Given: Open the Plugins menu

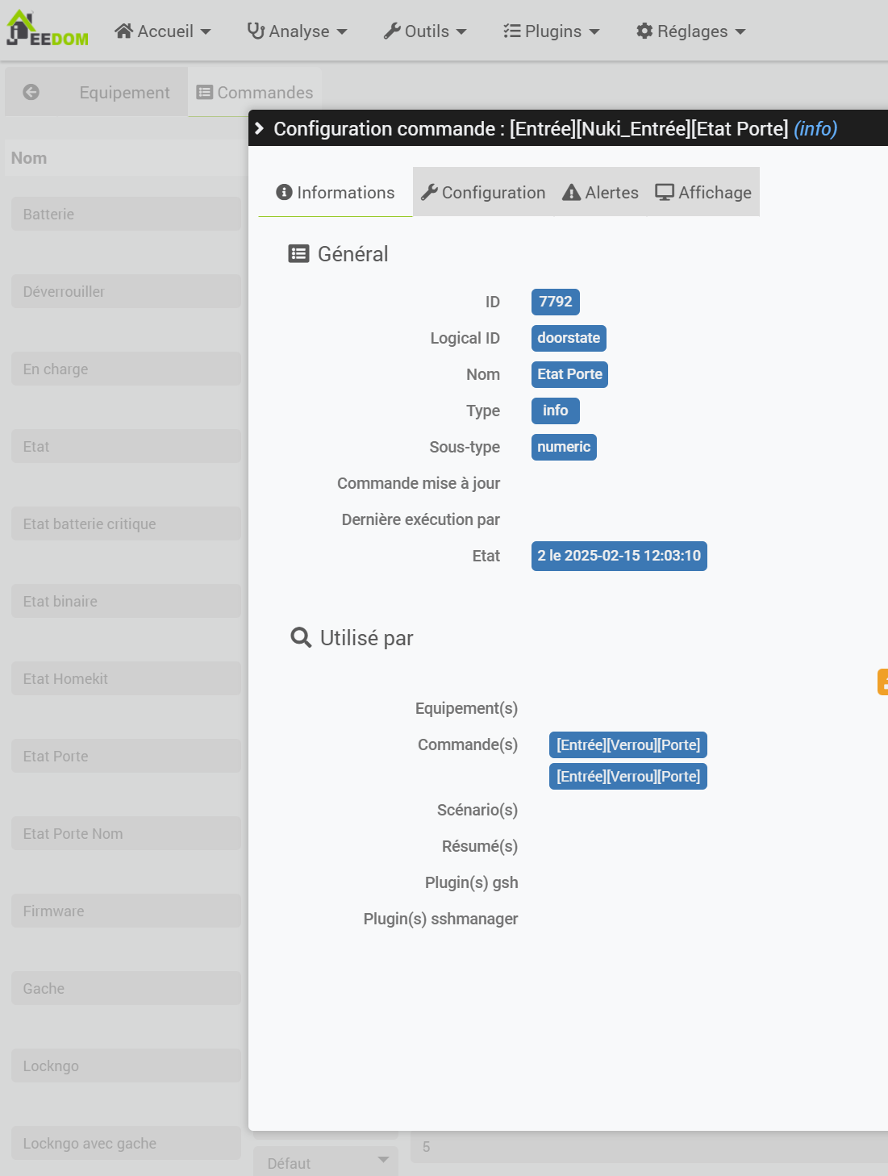Looking at the screenshot, I should pyautogui.click(x=552, y=31).
